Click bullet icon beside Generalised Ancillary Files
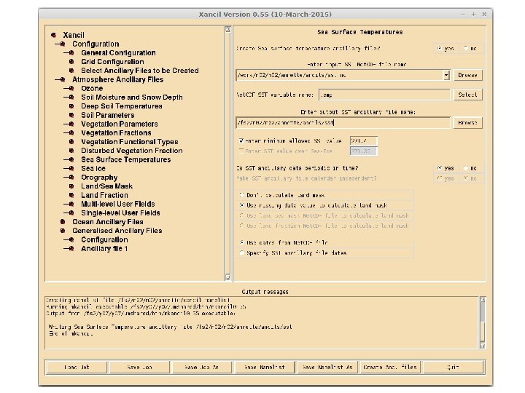The image size is (525, 393). pyautogui.click(x=63, y=231)
